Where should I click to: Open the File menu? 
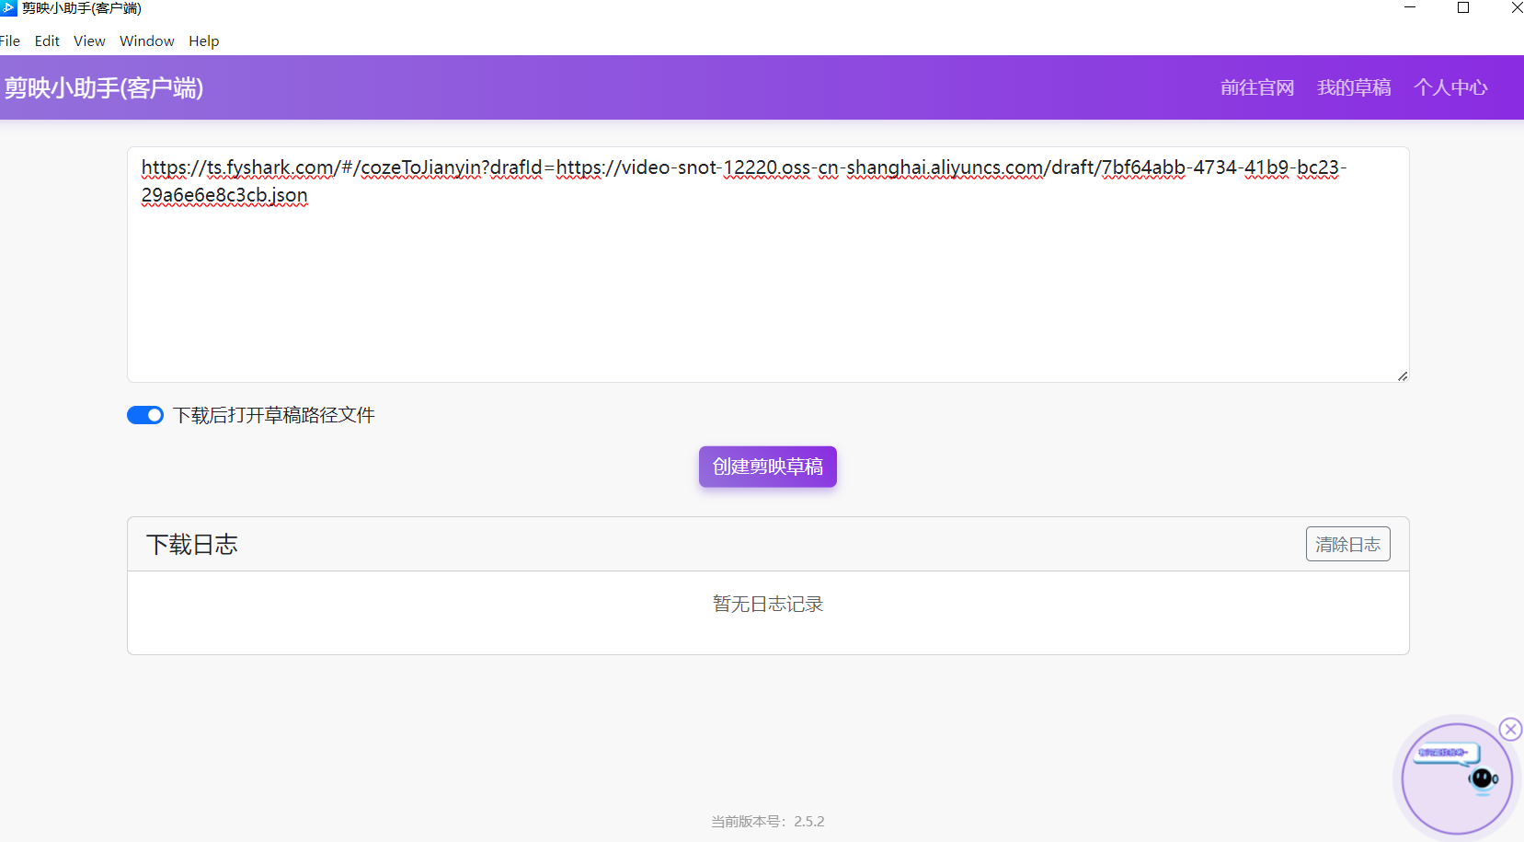[9, 40]
